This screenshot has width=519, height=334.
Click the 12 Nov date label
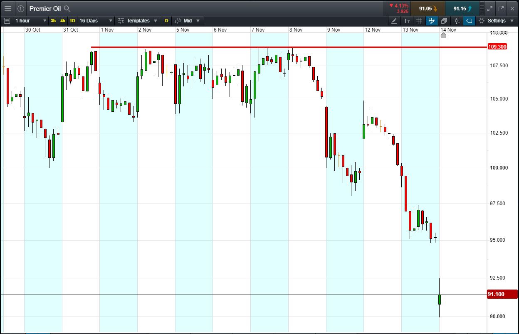click(x=373, y=29)
